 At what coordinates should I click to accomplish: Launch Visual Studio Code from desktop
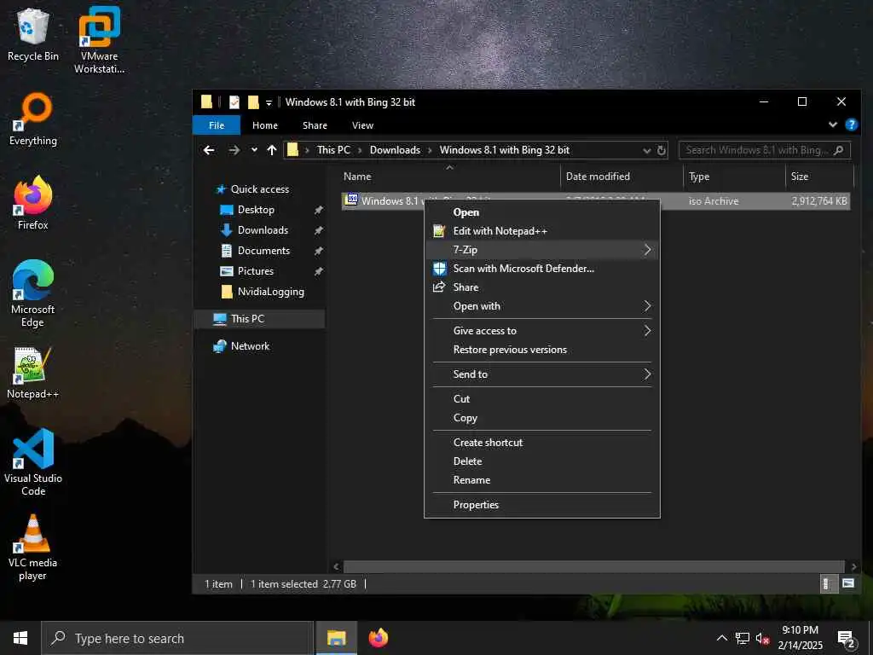pyautogui.click(x=33, y=461)
